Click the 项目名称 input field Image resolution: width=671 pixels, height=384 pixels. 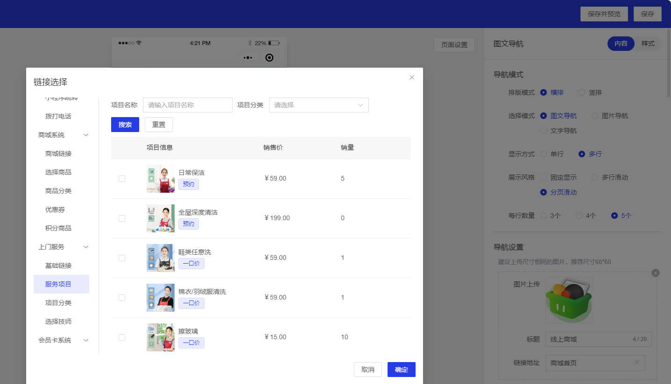pos(187,105)
